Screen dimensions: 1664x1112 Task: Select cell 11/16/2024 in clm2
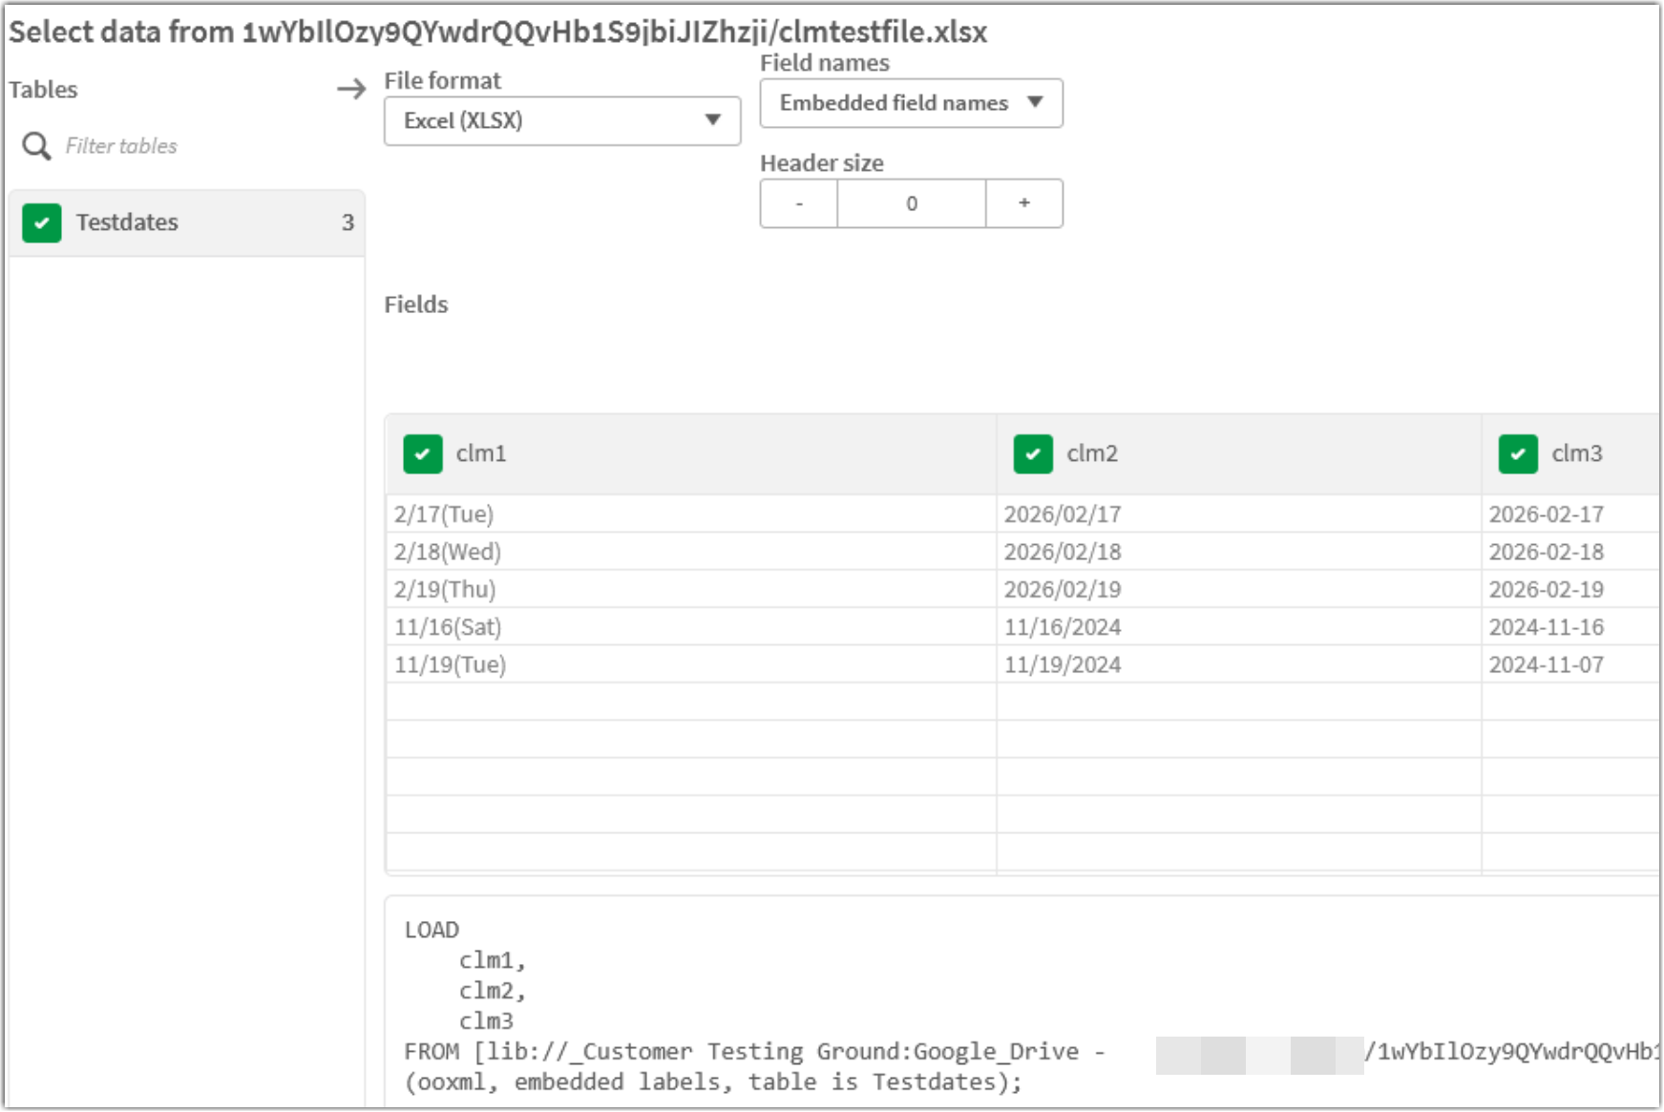click(1239, 627)
